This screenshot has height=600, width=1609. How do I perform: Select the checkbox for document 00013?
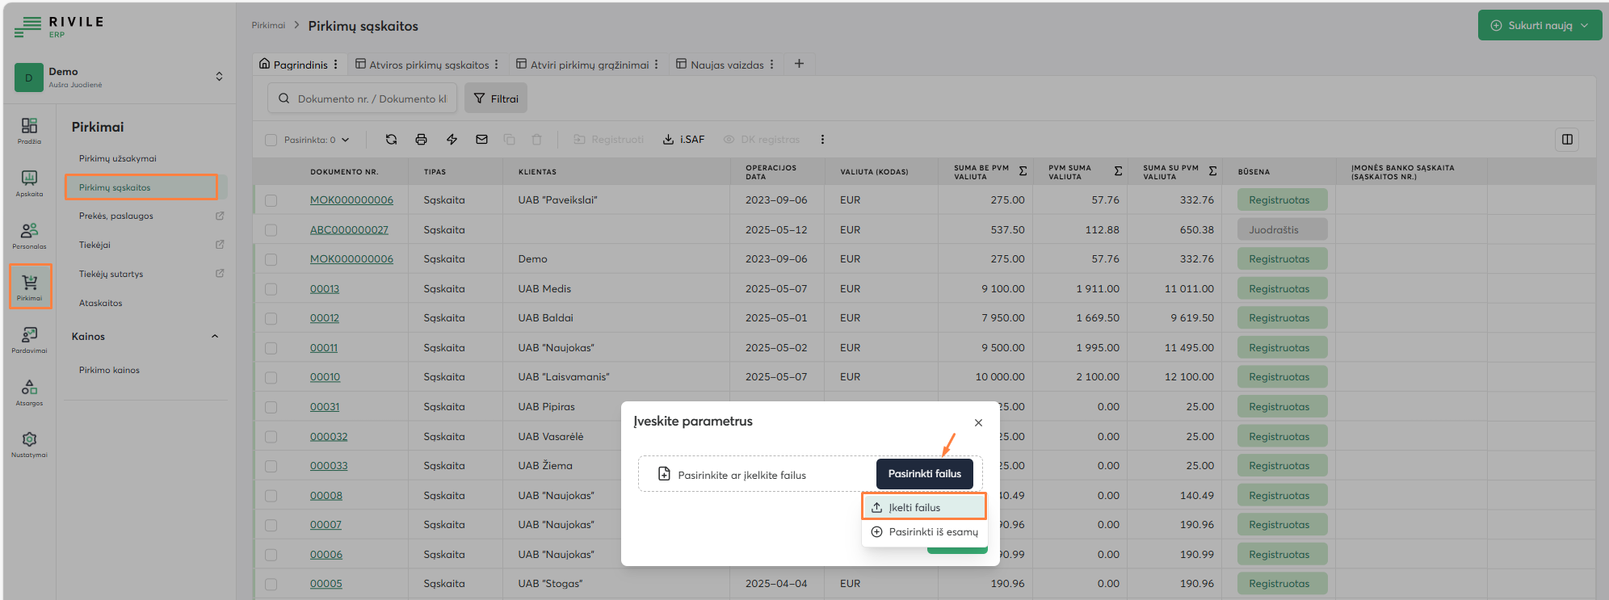(271, 289)
